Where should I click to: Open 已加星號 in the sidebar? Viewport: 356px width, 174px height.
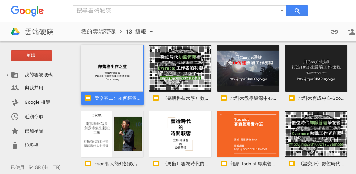(x=34, y=131)
